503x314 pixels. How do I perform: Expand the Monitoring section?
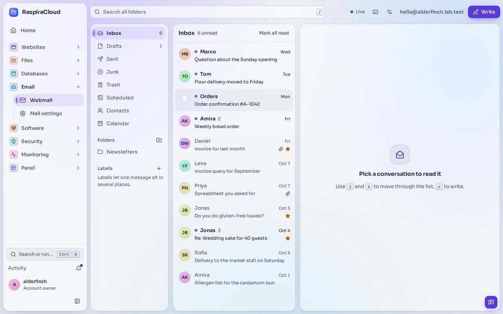click(x=45, y=155)
